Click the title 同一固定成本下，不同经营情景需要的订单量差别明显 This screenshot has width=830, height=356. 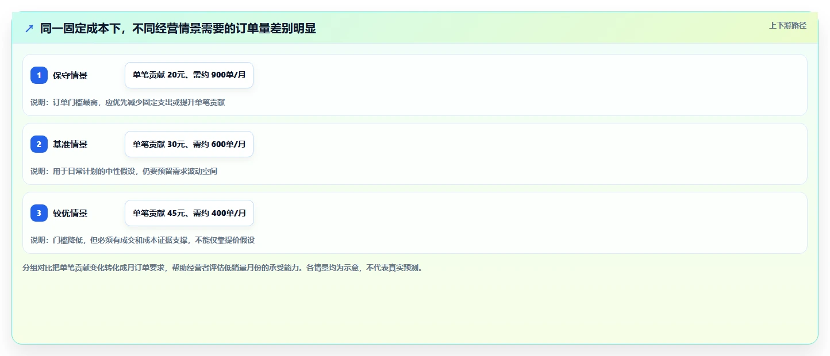point(178,29)
